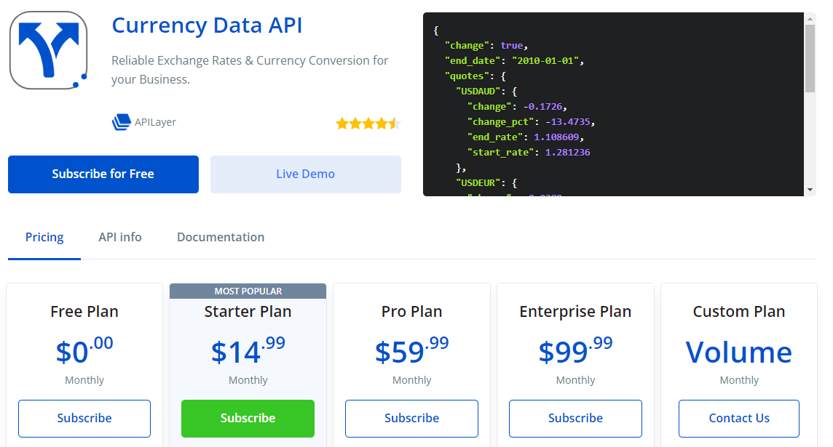
Task: Click the Enterprise Plan heading
Action: click(x=575, y=312)
